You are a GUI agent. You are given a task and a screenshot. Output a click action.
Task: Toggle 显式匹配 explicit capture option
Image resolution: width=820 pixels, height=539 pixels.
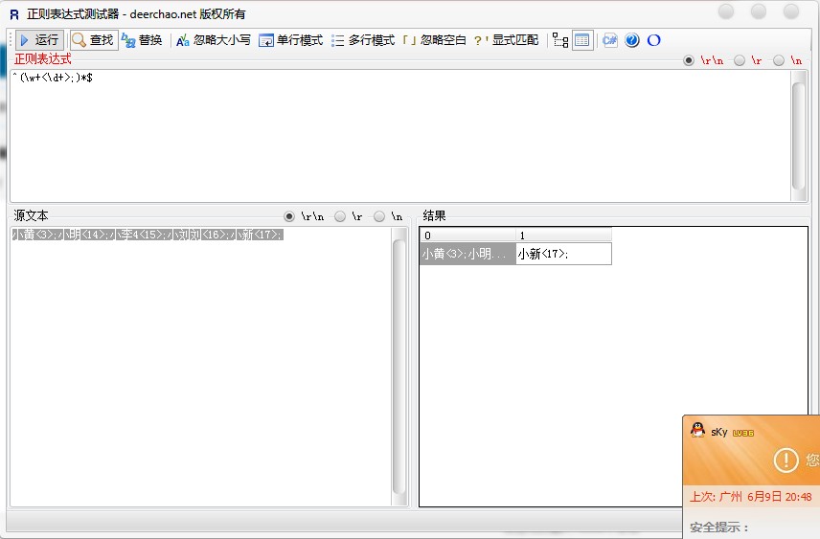click(506, 40)
